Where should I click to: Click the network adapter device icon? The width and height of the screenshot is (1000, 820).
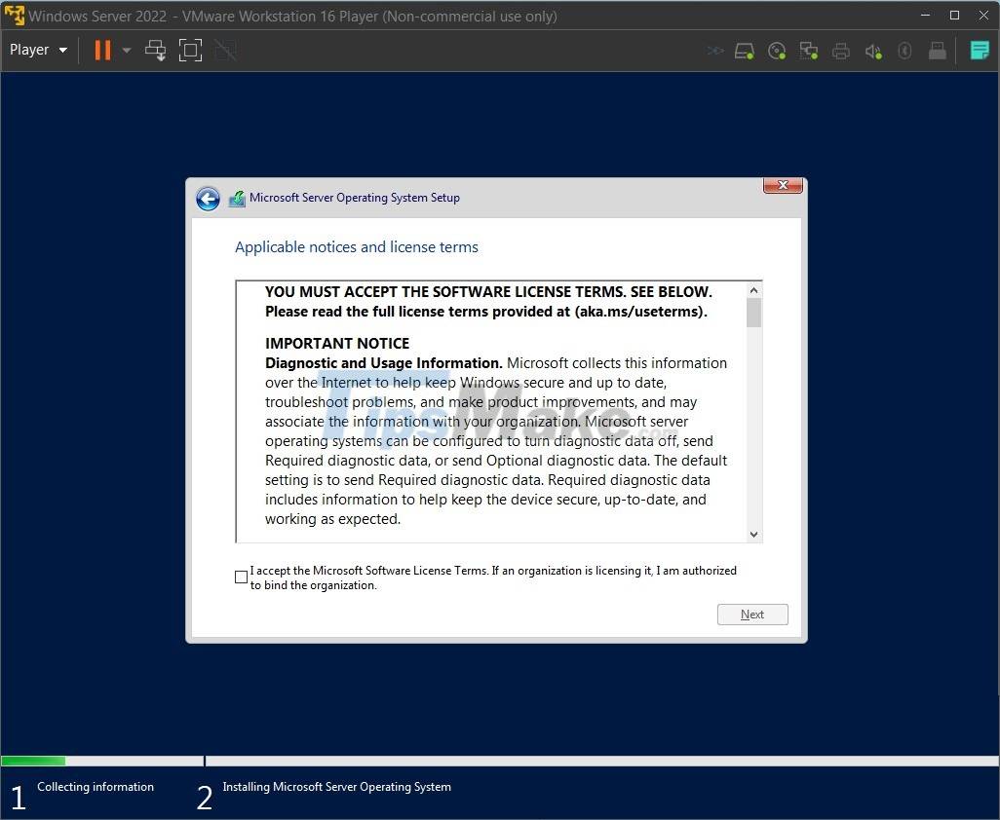click(x=809, y=50)
